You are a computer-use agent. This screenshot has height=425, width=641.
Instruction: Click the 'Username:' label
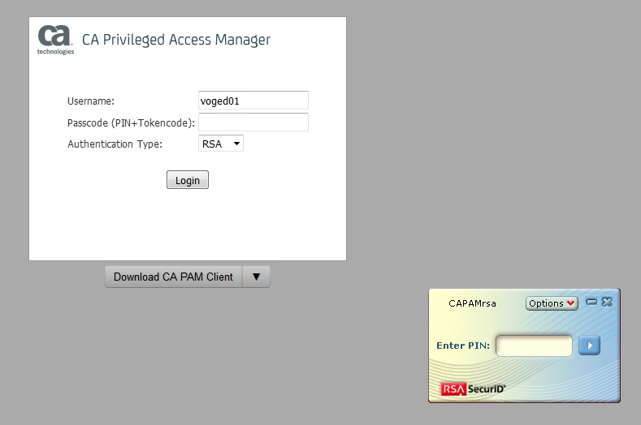tap(91, 101)
